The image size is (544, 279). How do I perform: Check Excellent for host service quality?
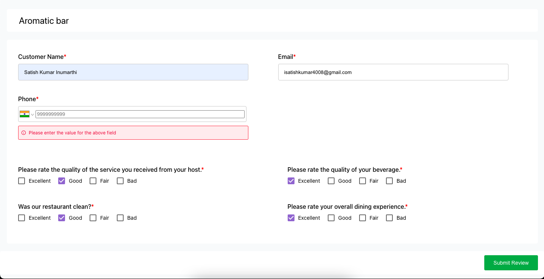22,180
